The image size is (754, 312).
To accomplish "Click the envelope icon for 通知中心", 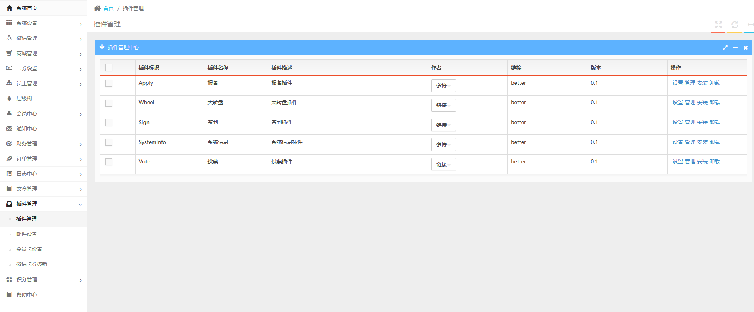I will 9,128.
